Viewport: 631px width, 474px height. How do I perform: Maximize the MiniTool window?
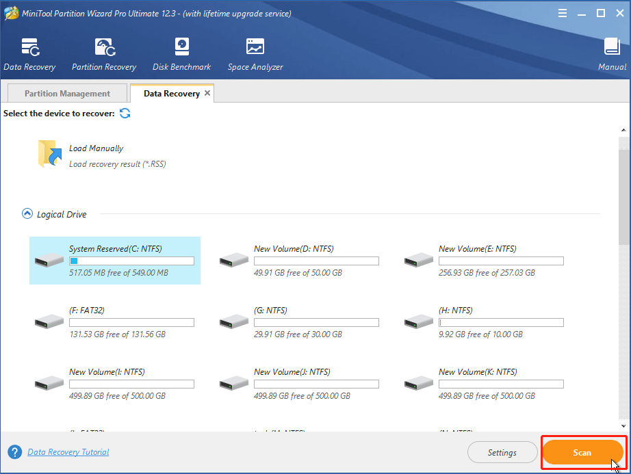[601, 13]
